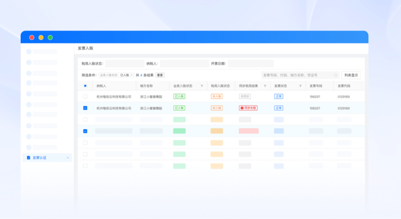This screenshot has width=401, height=219.
Task: Open filter on 业务入账状态 column header
Action: click(x=202, y=86)
